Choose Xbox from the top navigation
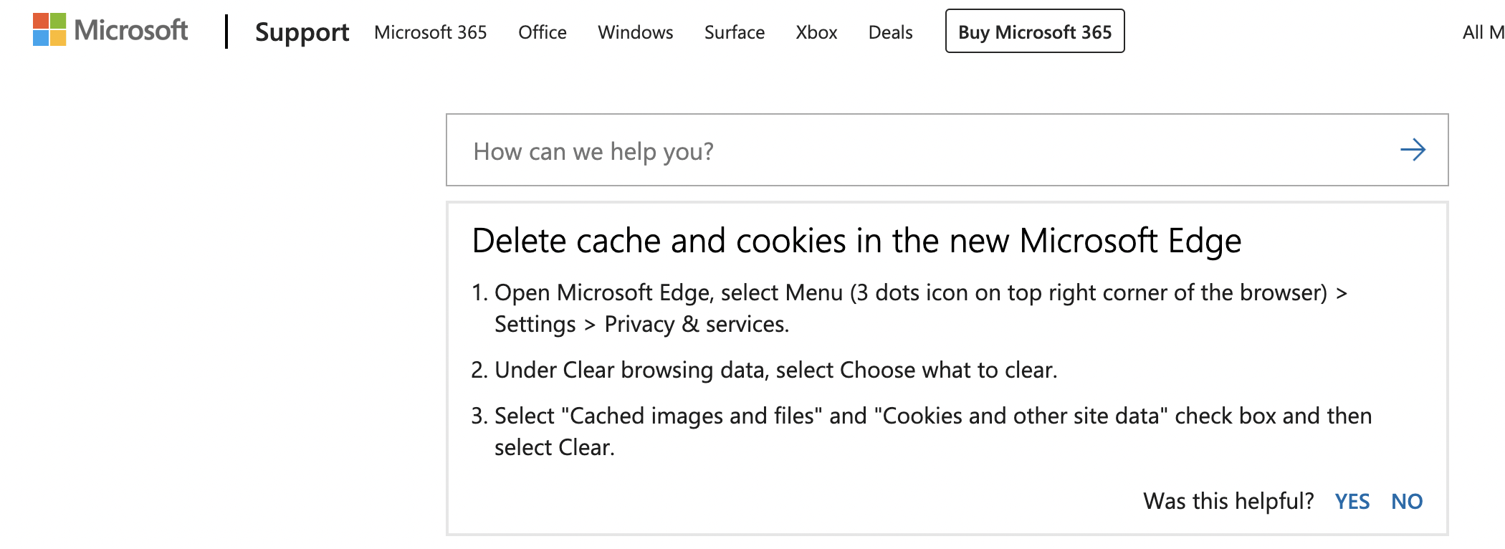Image resolution: width=1505 pixels, height=549 pixels. click(816, 32)
